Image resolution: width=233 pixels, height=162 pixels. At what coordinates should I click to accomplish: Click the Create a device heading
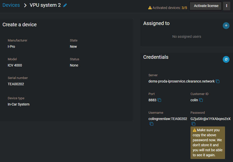[19, 24]
